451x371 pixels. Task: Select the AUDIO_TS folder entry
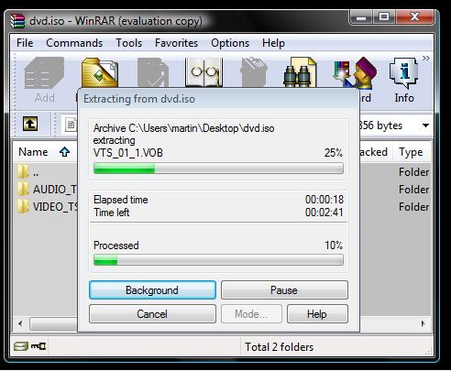[x=47, y=190]
